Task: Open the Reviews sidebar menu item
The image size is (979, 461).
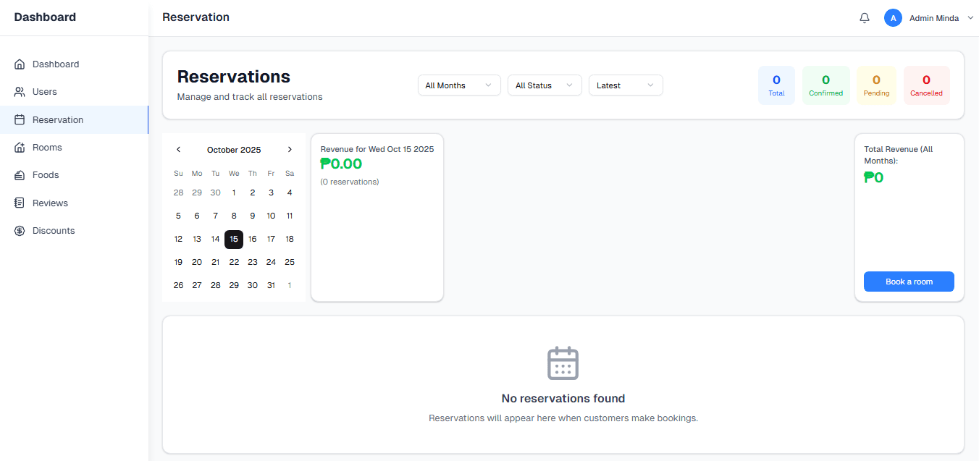Action: (x=50, y=203)
